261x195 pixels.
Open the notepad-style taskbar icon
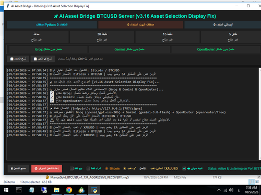(31, 190)
